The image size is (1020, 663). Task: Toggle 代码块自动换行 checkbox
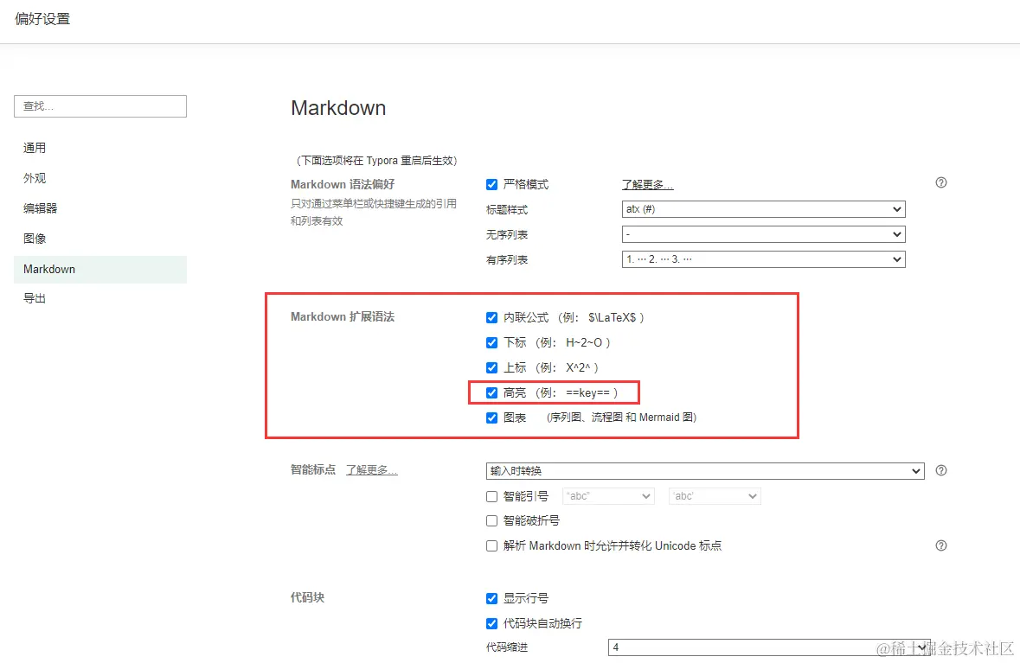tap(491, 624)
